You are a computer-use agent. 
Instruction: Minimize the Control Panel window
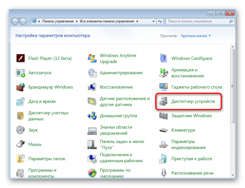[211, 13]
